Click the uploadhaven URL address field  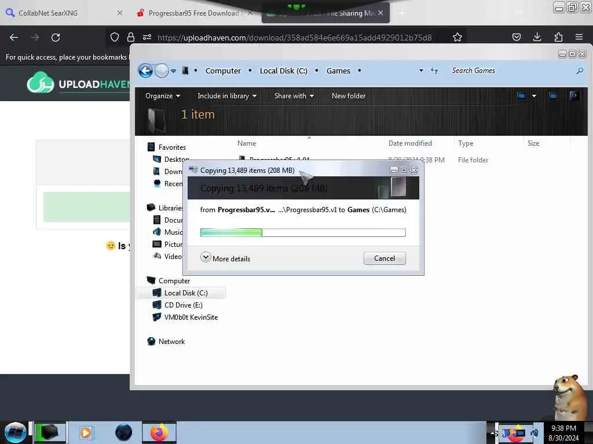tap(294, 38)
